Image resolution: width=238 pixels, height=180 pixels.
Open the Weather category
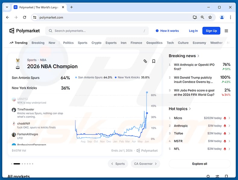(216, 43)
